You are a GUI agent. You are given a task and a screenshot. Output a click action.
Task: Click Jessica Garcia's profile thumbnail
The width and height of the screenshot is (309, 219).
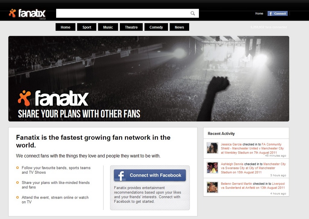(212, 148)
